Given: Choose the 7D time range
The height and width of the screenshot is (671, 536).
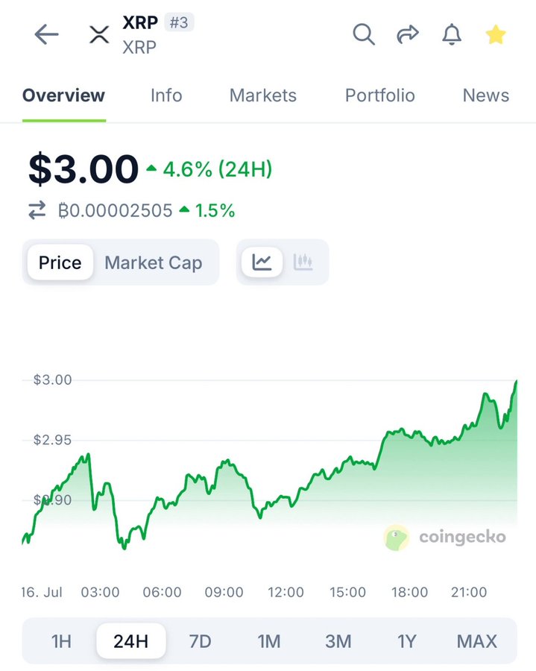Looking at the screenshot, I should tap(201, 641).
